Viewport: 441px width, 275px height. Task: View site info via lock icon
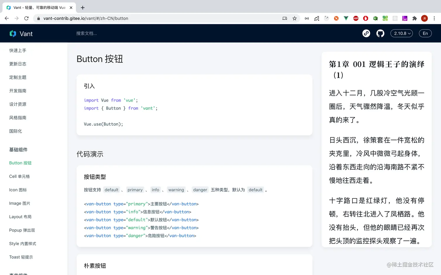[38, 18]
